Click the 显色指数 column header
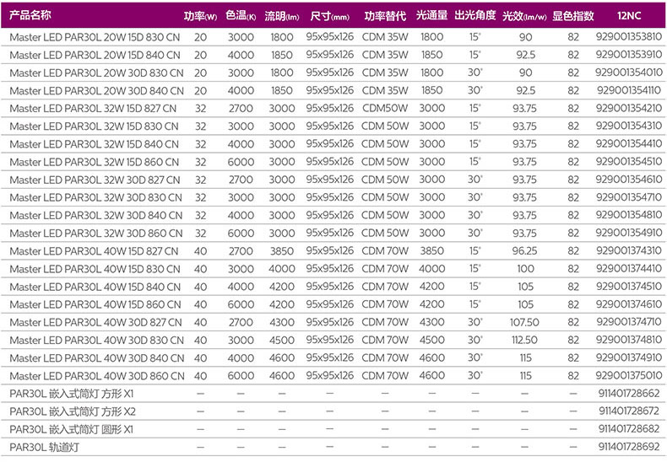 [573, 16]
